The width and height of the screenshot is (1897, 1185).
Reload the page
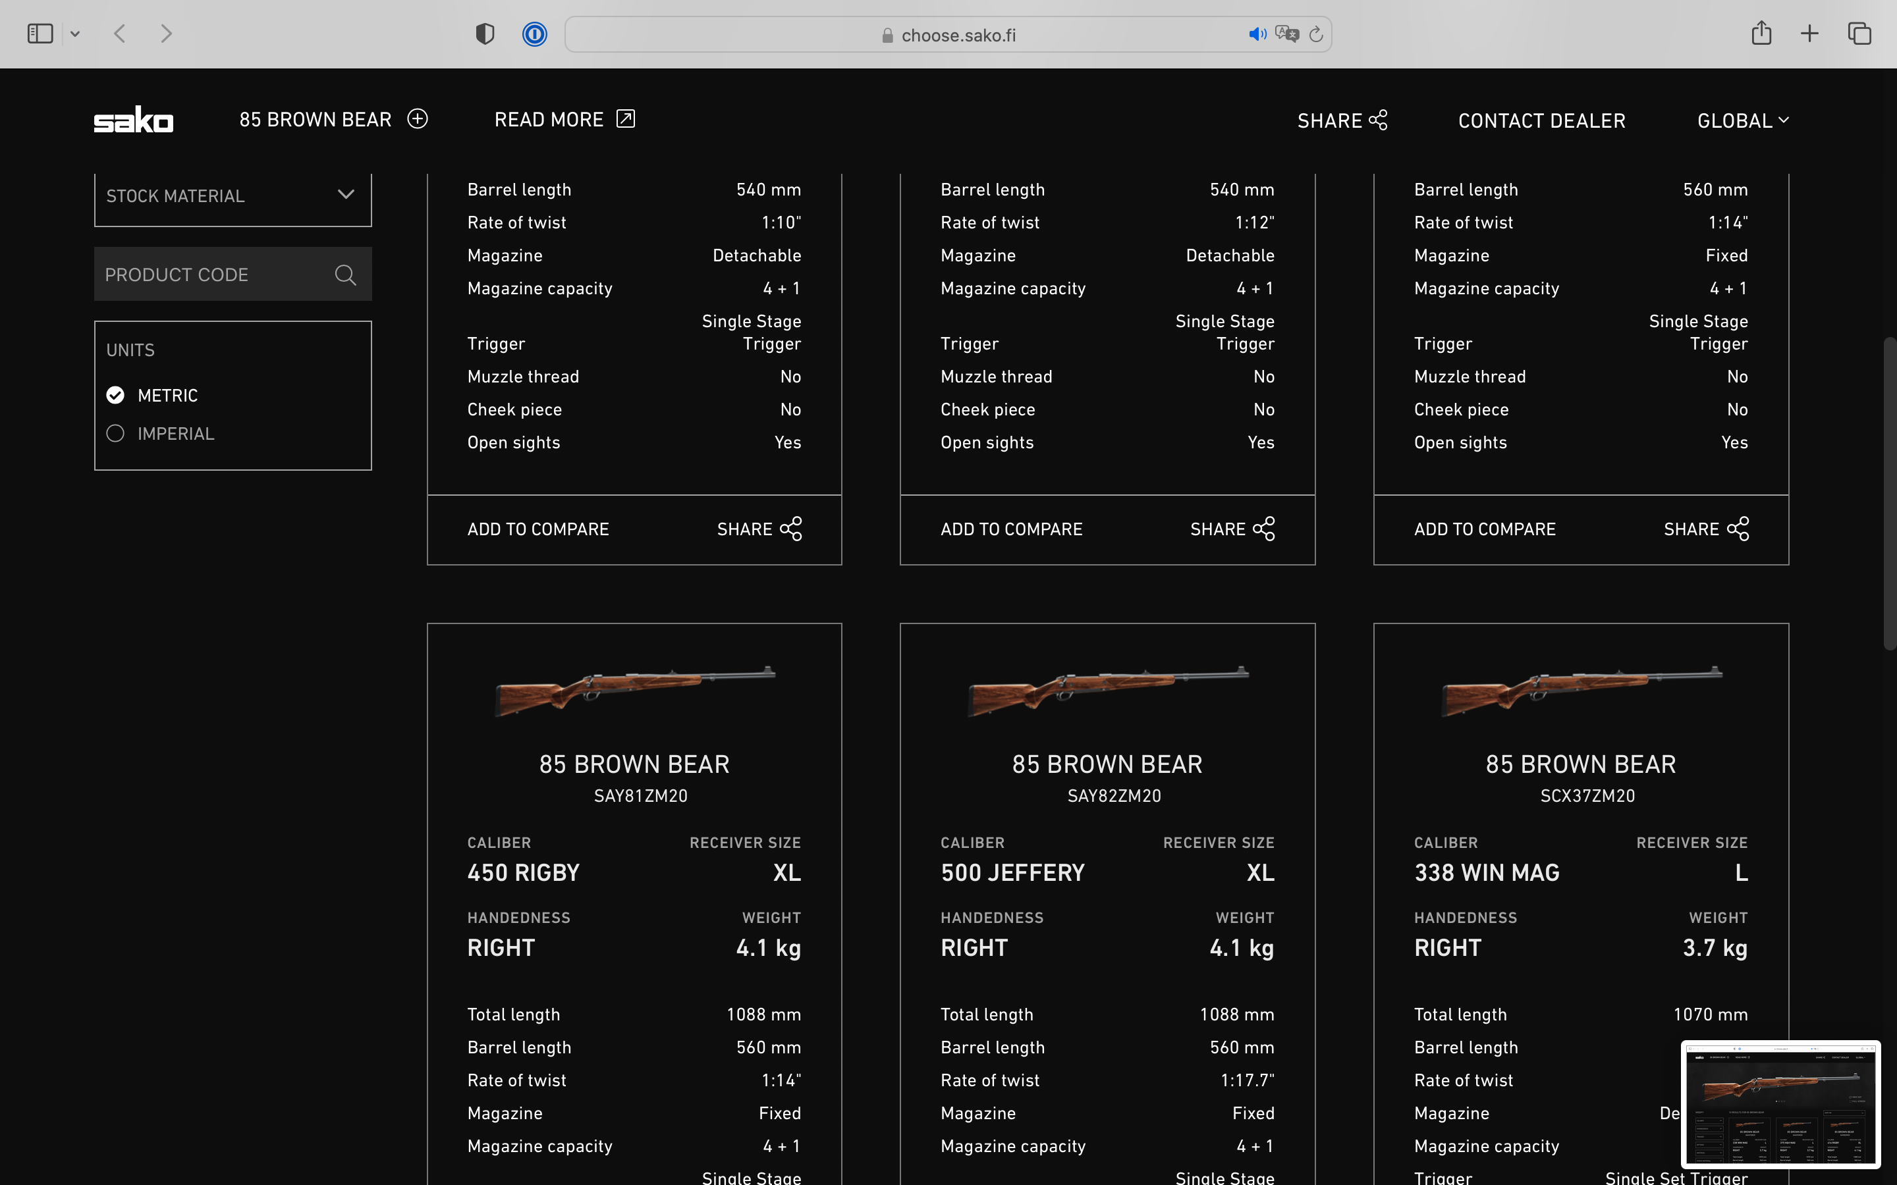[x=1316, y=34]
